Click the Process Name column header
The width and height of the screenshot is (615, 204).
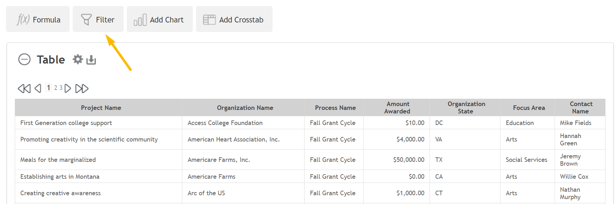coord(335,108)
